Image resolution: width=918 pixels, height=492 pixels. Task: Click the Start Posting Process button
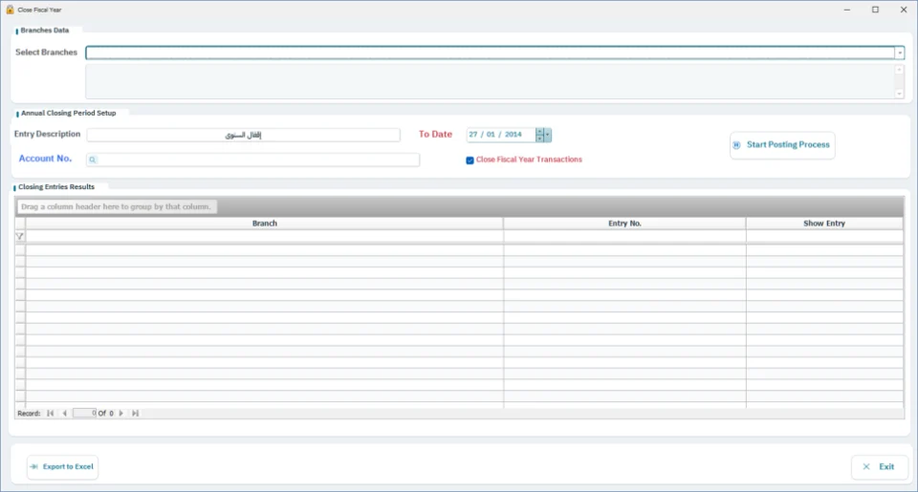coord(782,145)
